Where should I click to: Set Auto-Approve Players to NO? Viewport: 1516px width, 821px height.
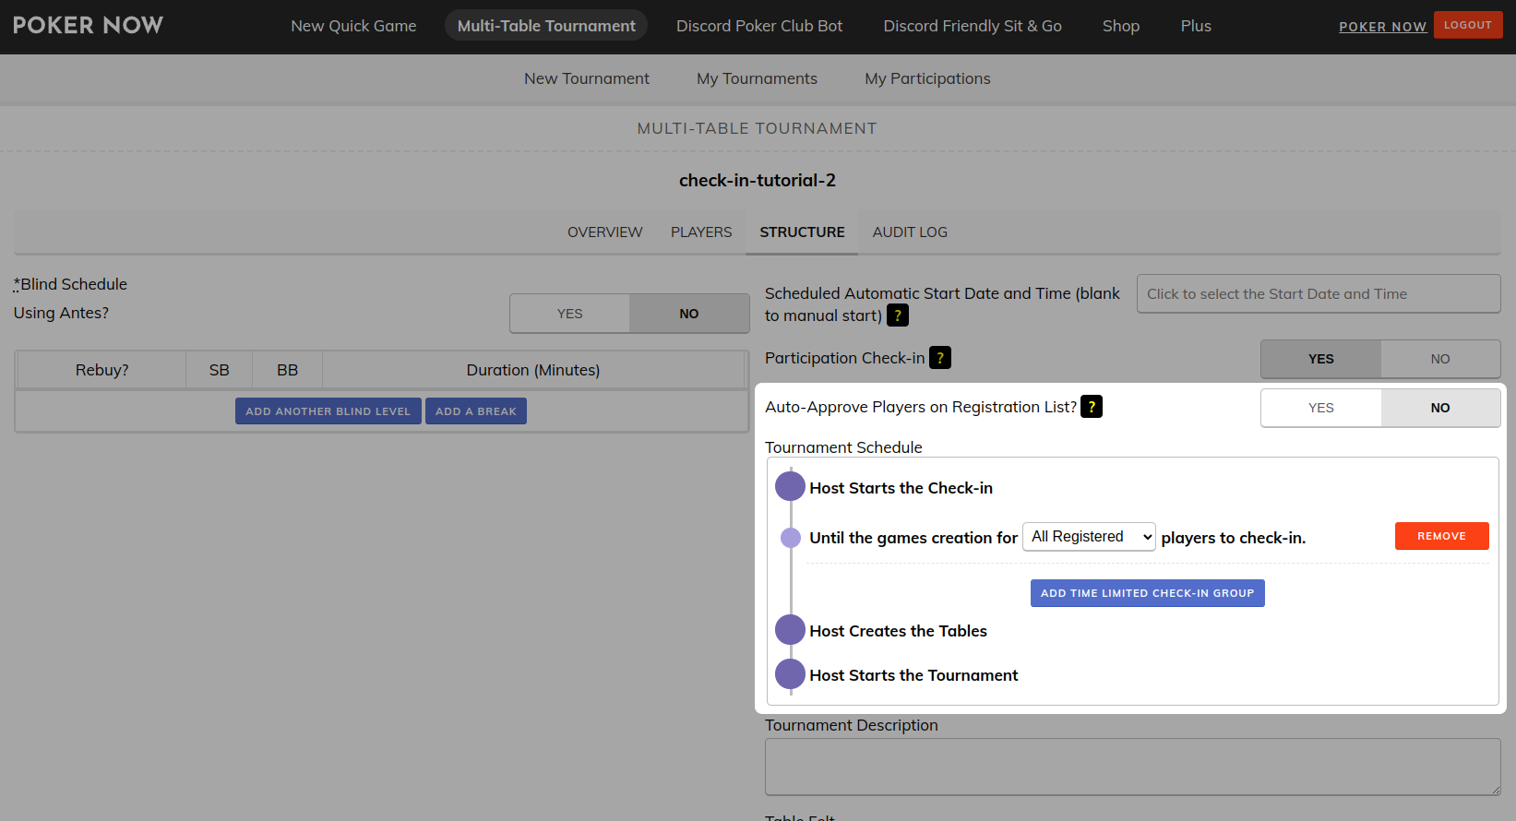pos(1440,408)
